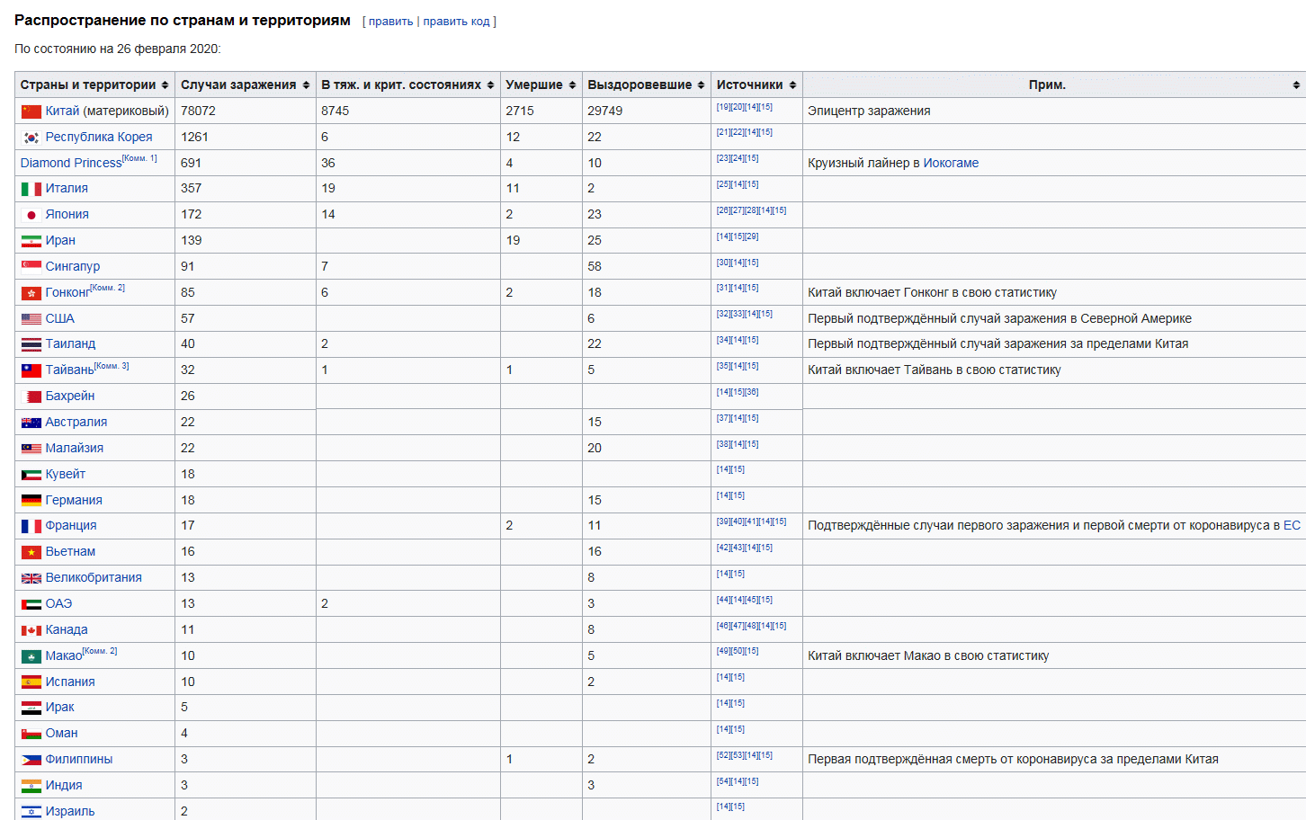The height and width of the screenshot is (820, 1306).
Task: Open the ЕС link in France note
Action: point(1292,526)
